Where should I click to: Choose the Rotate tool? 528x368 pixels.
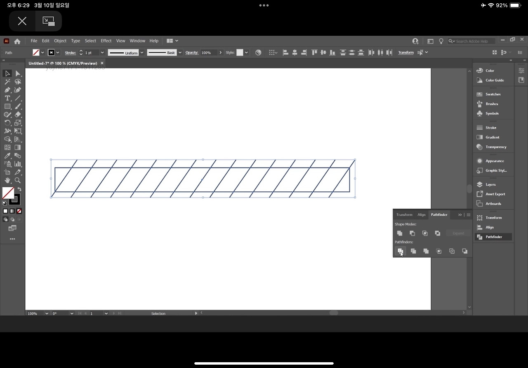click(x=7, y=123)
